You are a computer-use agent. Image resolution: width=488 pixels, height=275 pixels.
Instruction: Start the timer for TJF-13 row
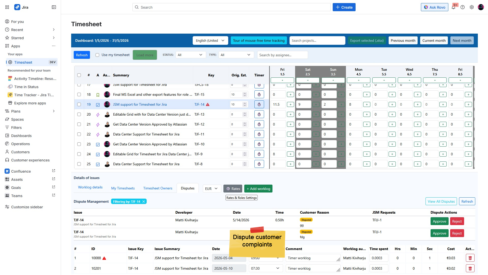[259, 114]
